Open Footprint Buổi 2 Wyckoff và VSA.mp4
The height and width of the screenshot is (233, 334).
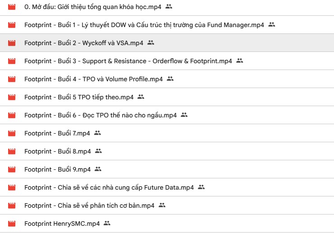tap(84, 43)
